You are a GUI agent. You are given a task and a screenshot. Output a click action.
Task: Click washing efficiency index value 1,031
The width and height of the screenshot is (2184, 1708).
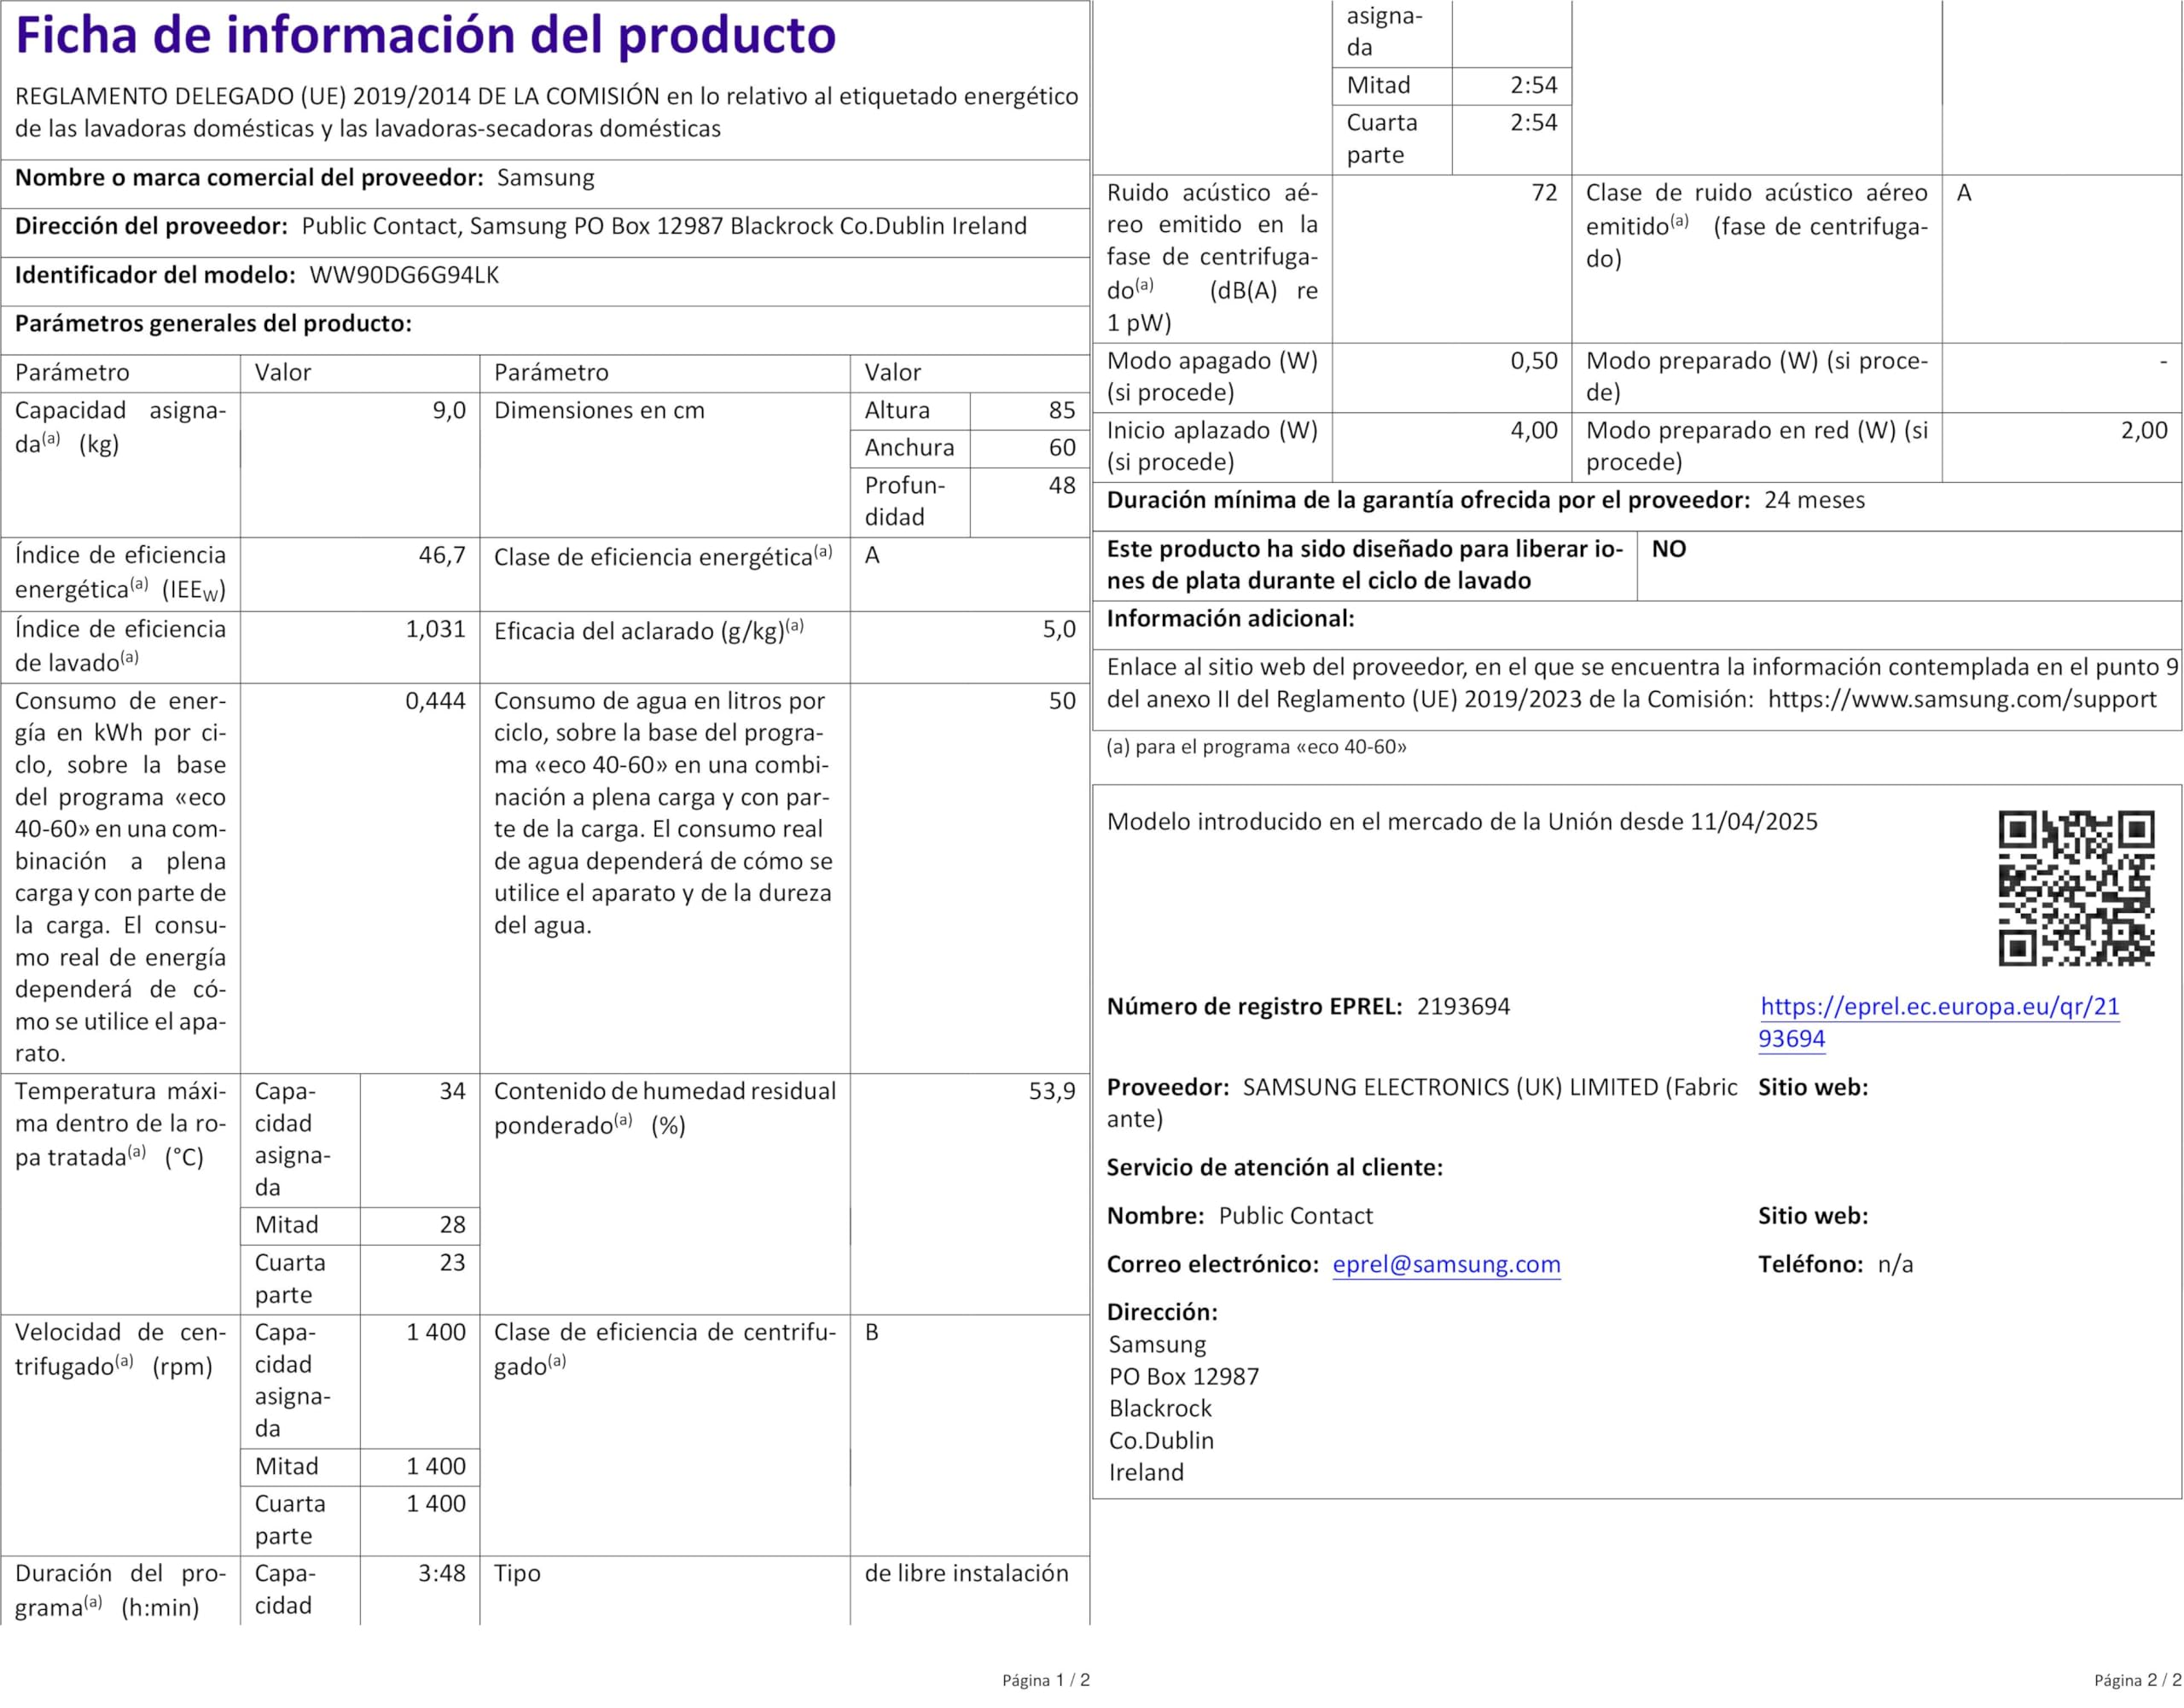436,629
